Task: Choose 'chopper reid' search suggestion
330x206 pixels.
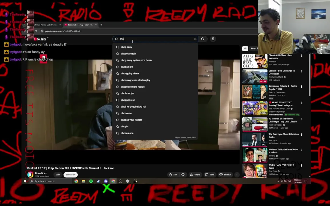Action: (x=155, y=100)
